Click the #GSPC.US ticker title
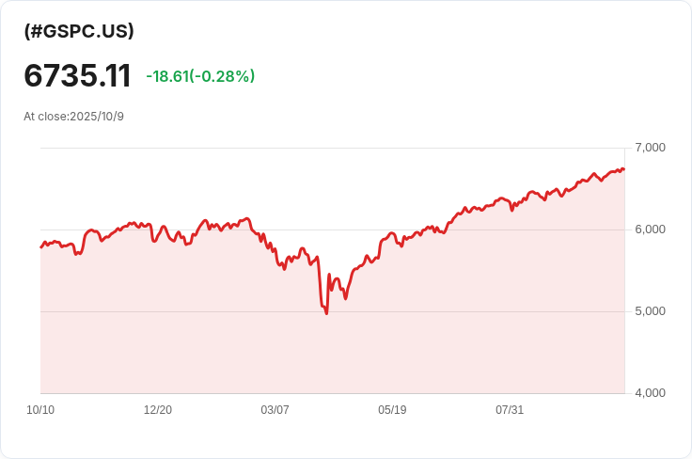Viewport: 692px width, 459px height. [x=79, y=31]
